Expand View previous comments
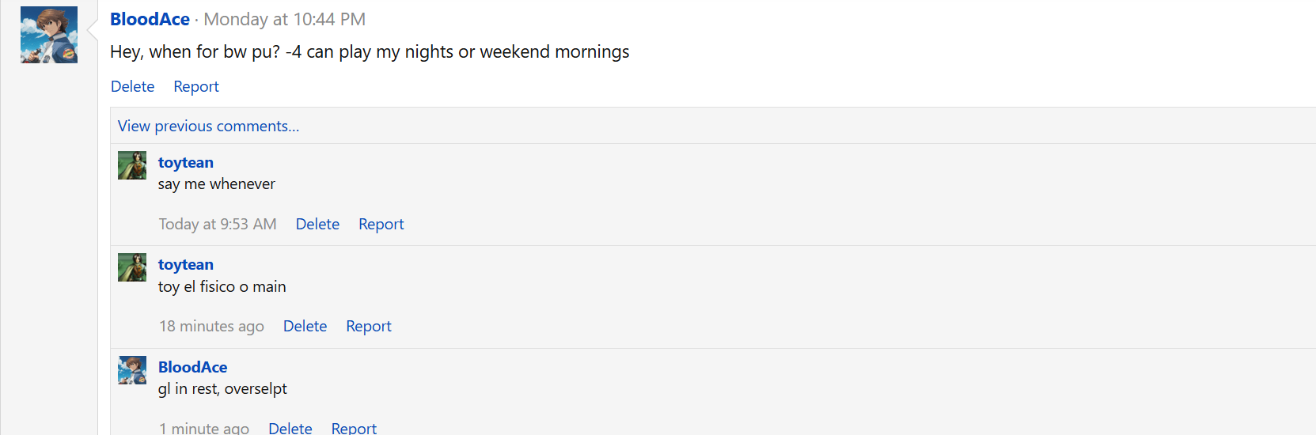This screenshot has width=1316, height=435. point(209,126)
